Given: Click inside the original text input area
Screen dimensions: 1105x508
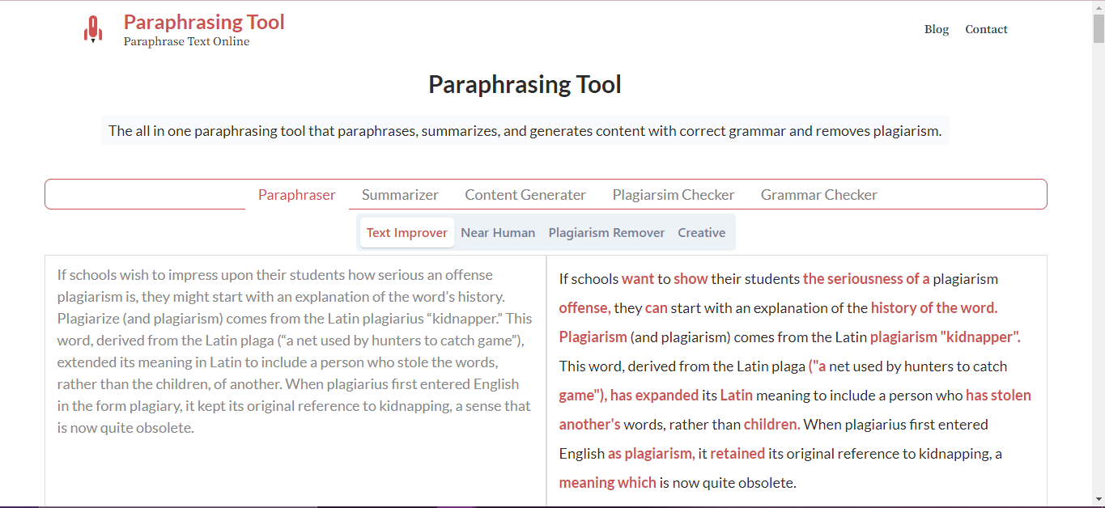Looking at the screenshot, I should (295, 380).
